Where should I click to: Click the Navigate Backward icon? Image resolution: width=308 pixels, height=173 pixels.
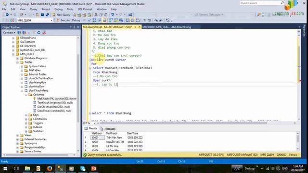[x=7, y=15]
